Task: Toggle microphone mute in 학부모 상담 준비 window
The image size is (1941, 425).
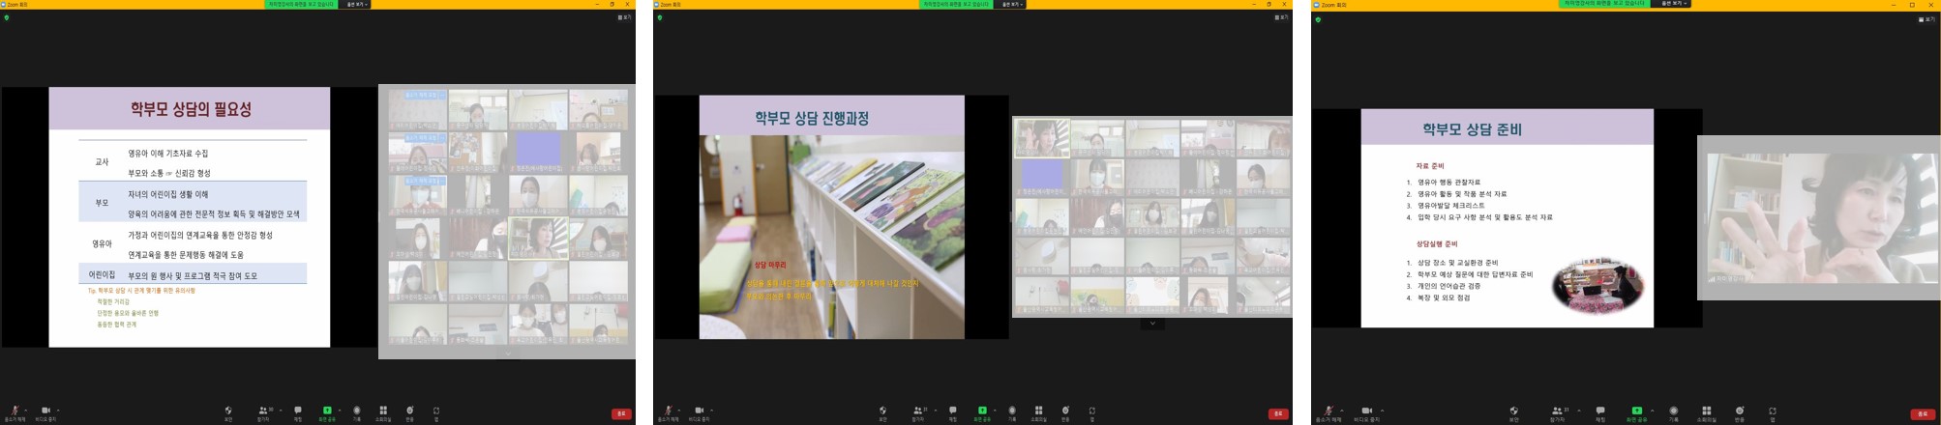Action: 1329,411
